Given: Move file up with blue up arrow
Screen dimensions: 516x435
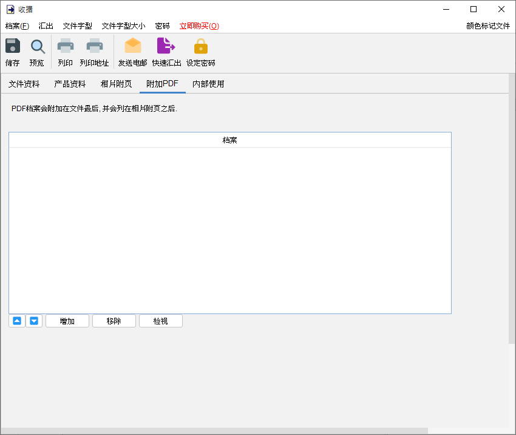Looking at the screenshot, I should (x=17, y=321).
